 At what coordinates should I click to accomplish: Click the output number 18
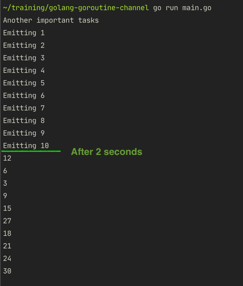coord(7,233)
